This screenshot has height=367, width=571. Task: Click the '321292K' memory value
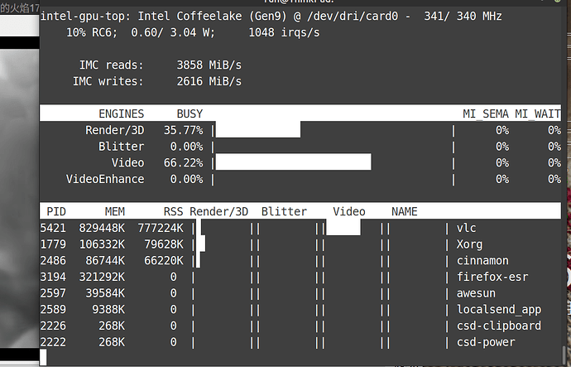102,277
